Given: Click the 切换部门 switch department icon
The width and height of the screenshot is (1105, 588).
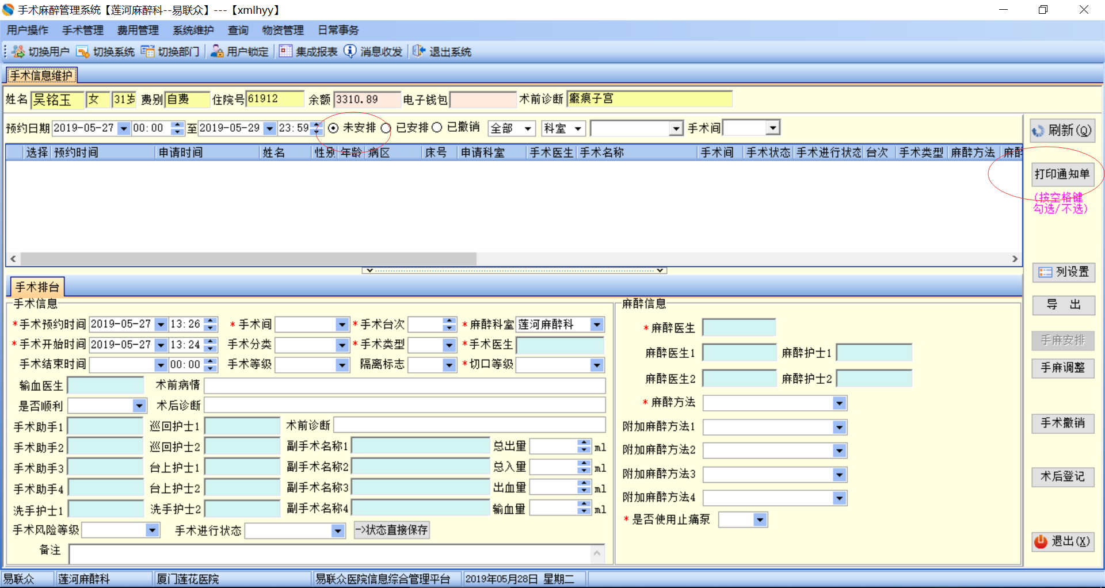Looking at the screenshot, I should coord(148,52).
